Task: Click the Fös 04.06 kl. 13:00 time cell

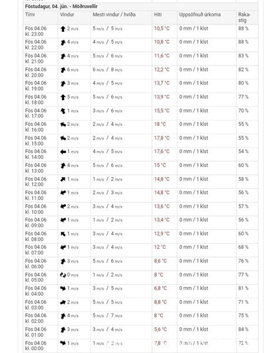Action: [x=36, y=168]
